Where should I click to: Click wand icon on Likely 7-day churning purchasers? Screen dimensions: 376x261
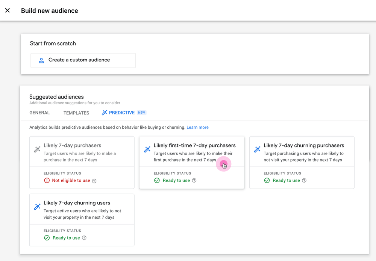257,150
